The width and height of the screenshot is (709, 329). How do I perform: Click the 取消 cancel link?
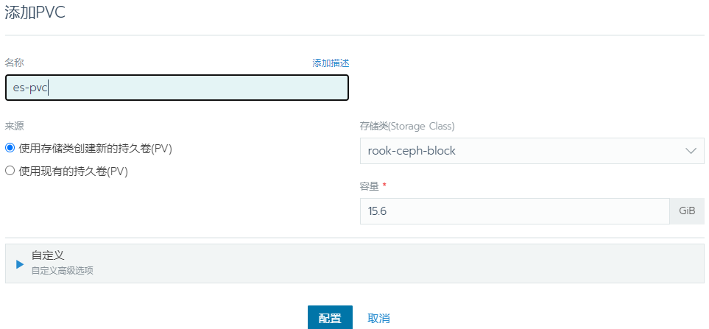click(379, 318)
